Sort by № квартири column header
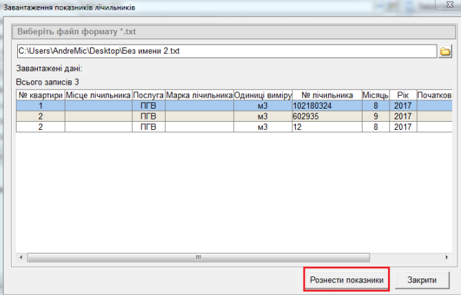The height and width of the screenshot is (295, 461). pos(41,95)
